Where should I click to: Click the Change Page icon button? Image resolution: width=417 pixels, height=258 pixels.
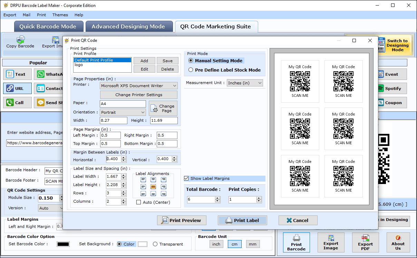coord(163,108)
